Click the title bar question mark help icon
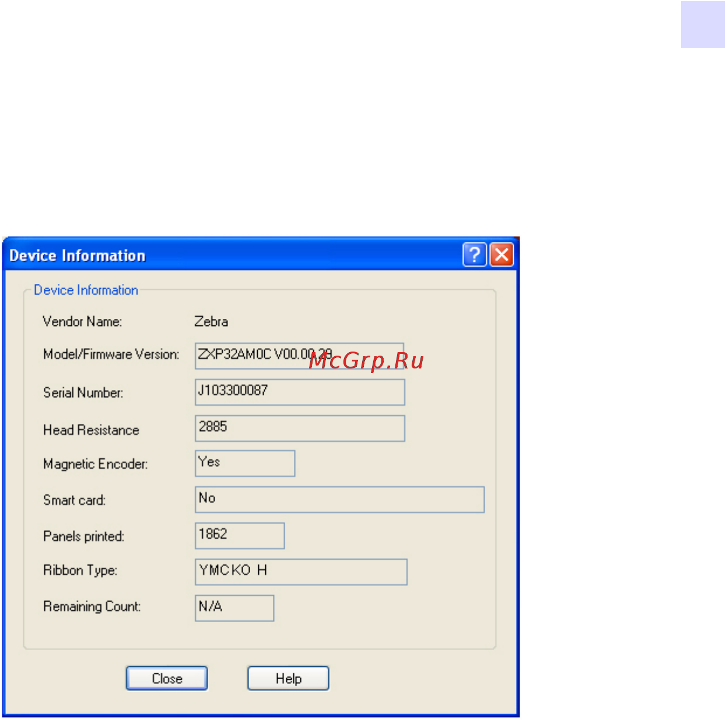 [x=475, y=255]
